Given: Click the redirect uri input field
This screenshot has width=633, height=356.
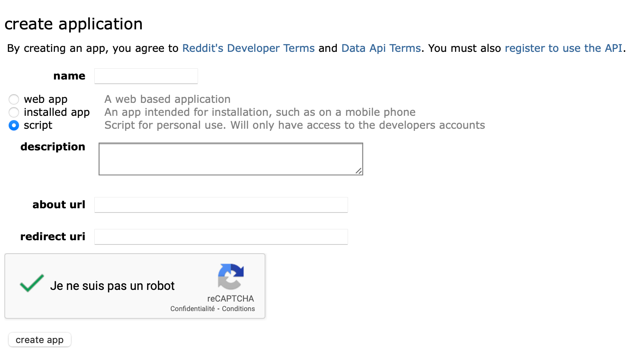Looking at the screenshot, I should 221,237.
